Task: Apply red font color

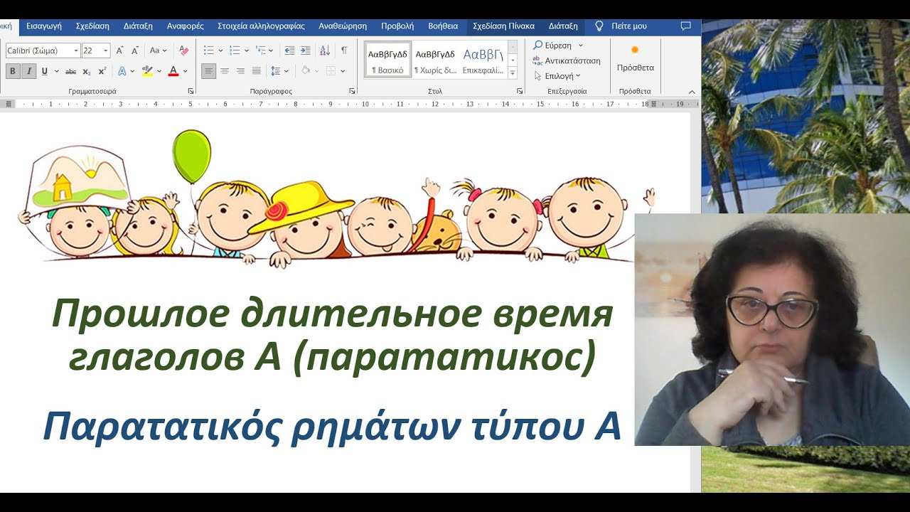Action: [x=173, y=71]
